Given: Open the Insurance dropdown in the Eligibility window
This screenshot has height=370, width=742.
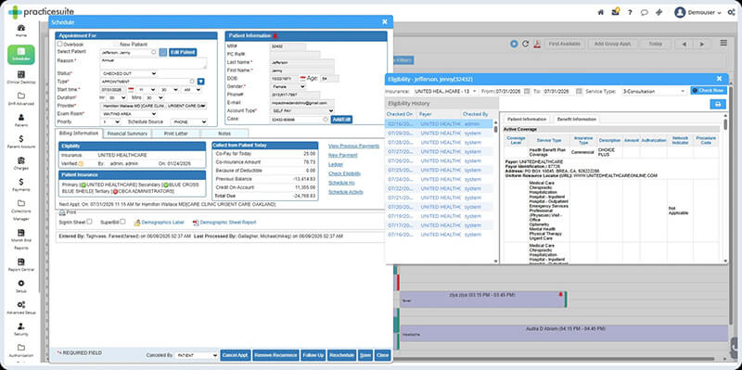Looking at the screenshot, I should point(445,90).
